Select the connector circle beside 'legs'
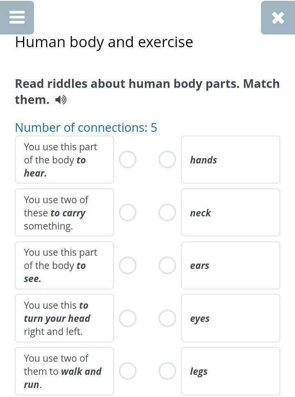Screen dimensions: 295x397 click(167, 371)
